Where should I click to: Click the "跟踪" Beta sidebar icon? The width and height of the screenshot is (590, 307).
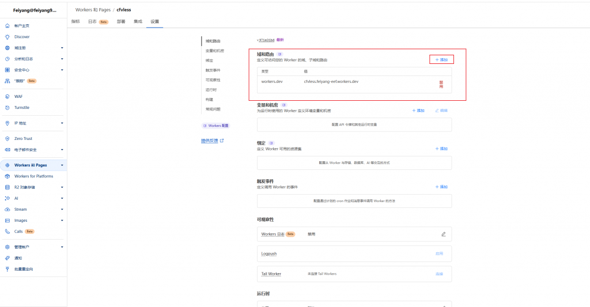coord(7,81)
